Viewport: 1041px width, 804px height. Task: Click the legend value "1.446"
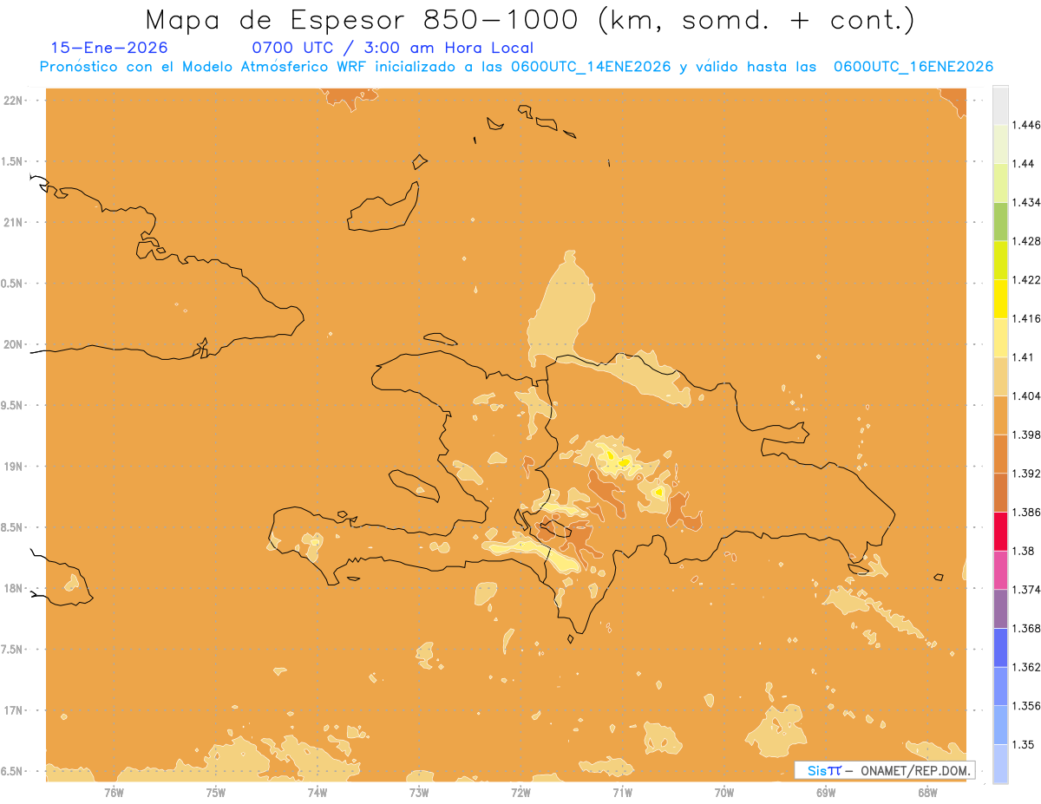[x=1025, y=125]
